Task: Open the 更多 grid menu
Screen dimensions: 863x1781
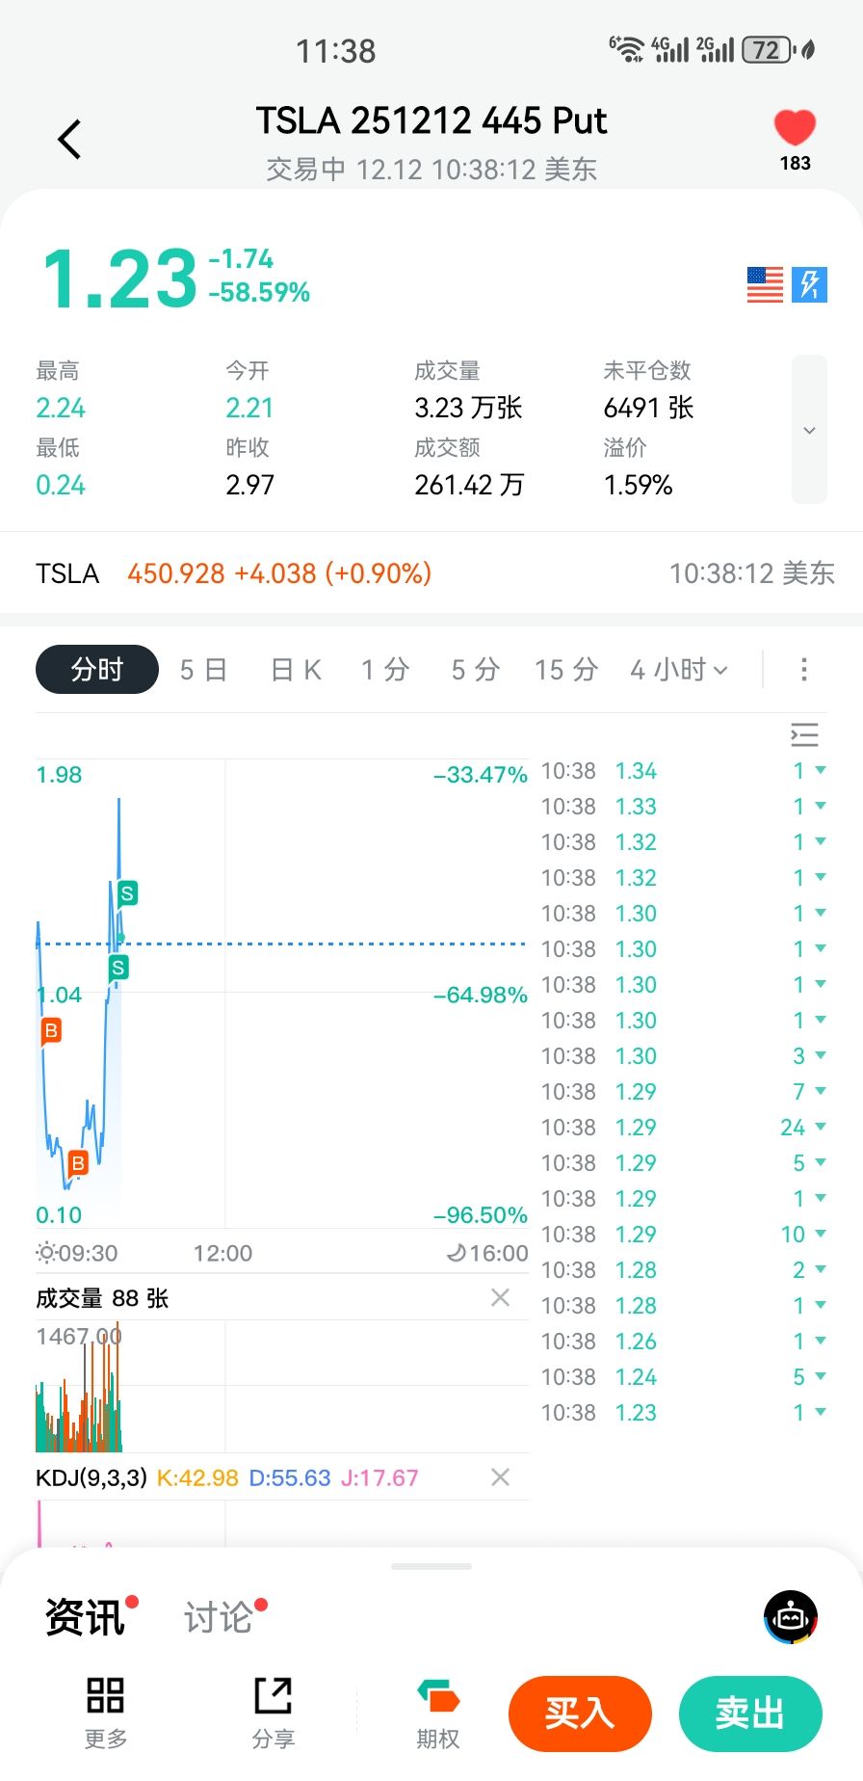Action: [105, 1711]
